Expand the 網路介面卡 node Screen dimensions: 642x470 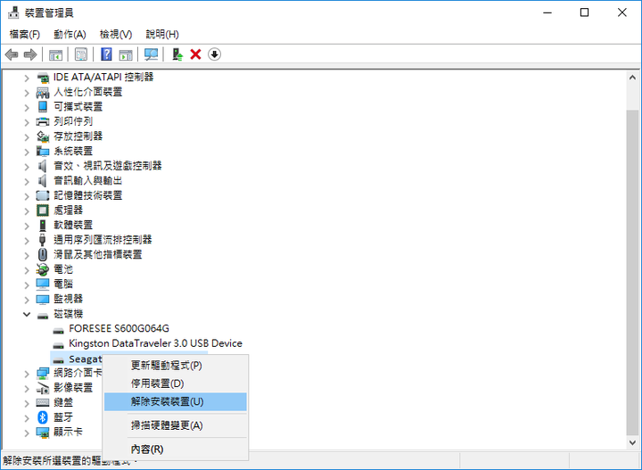(27, 374)
